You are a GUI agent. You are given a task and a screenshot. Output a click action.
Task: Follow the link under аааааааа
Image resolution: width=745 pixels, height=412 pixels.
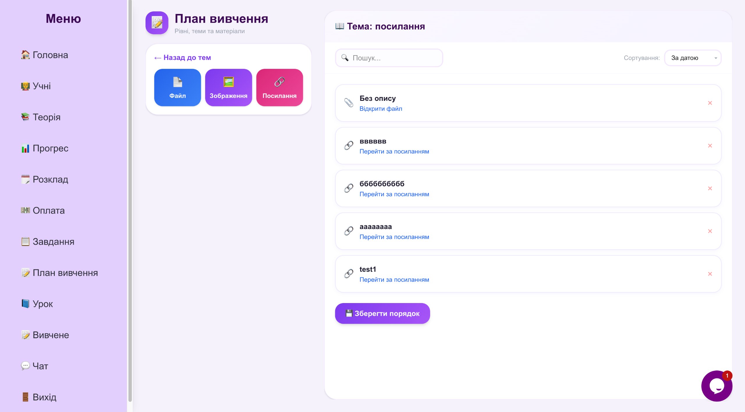pos(394,237)
